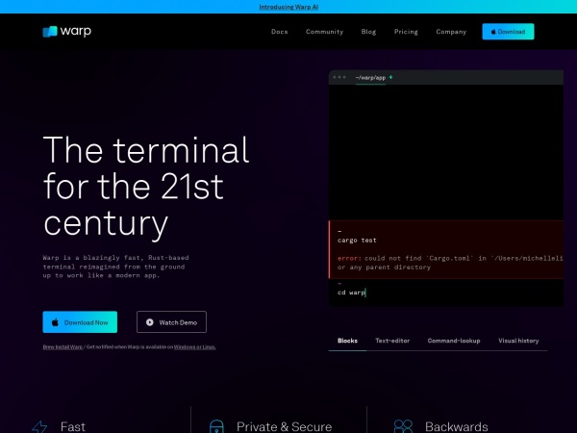This screenshot has height=433, width=577.
Task: Click the Watch Demo button
Action: point(171,321)
